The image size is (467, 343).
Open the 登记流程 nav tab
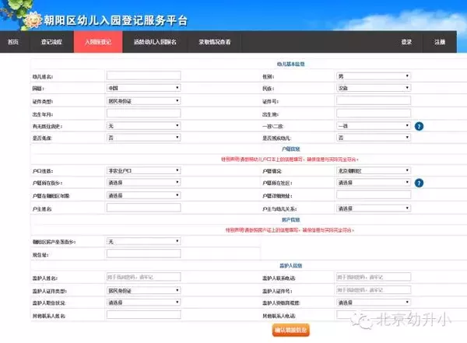pos(51,41)
